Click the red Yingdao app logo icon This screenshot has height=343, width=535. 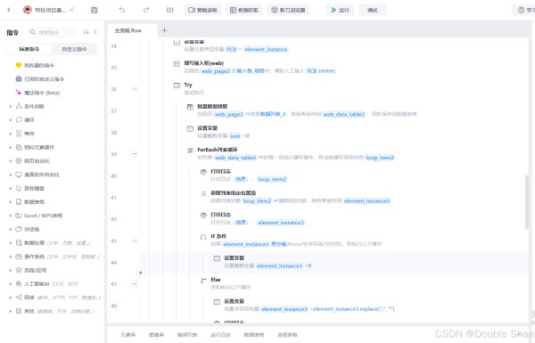pos(28,10)
